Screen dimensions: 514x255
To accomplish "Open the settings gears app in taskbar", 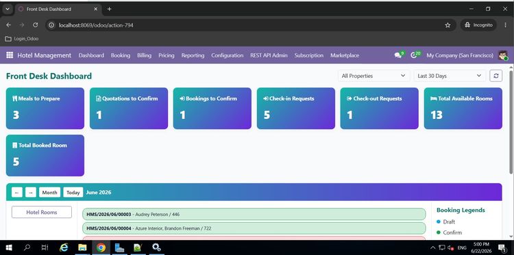I will (156, 247).
